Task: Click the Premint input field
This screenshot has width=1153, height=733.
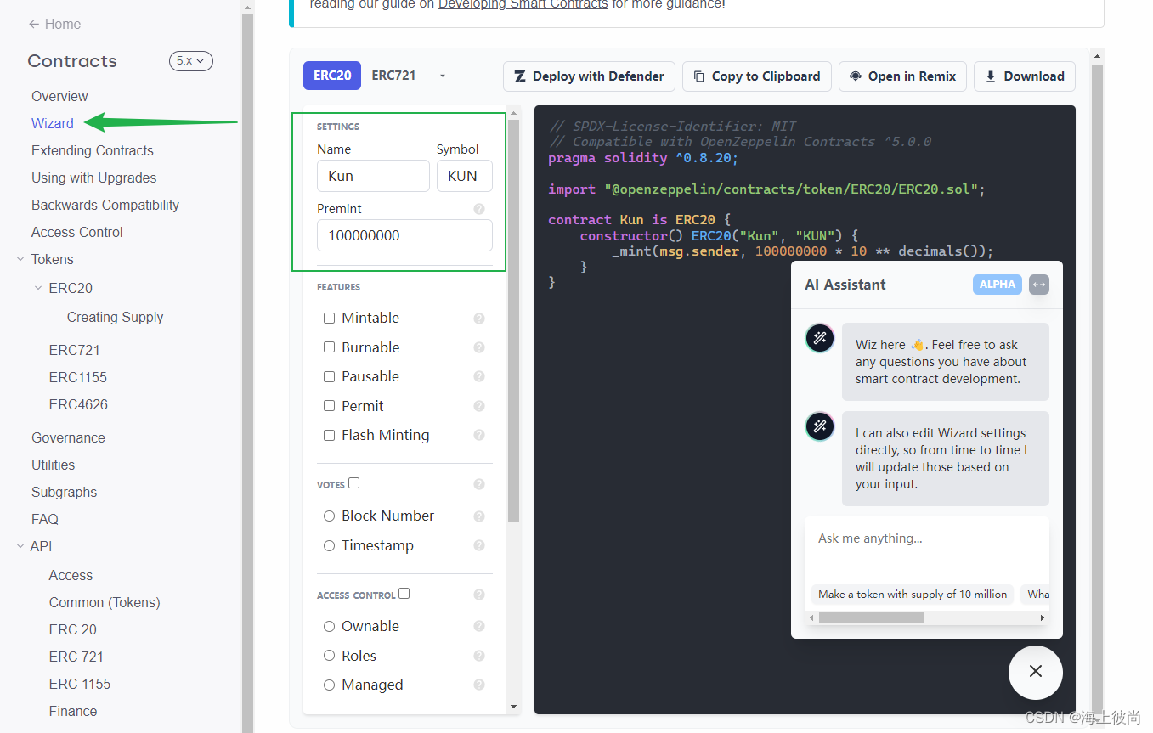Action: (x=404, y=235)
